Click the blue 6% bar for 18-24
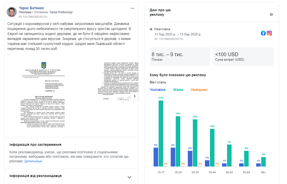The image size is (287, 184). 173,157
